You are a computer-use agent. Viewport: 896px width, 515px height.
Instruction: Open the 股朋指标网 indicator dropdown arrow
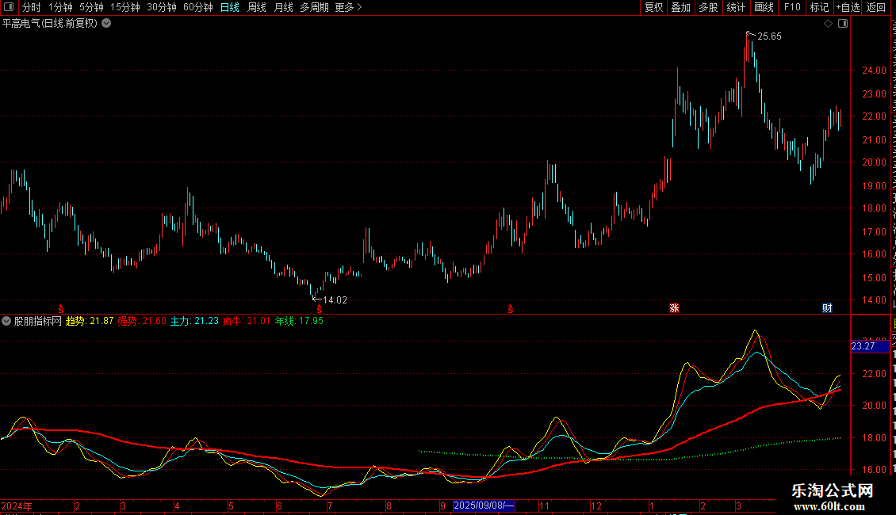pyautogui.click(x=6, y=321)
